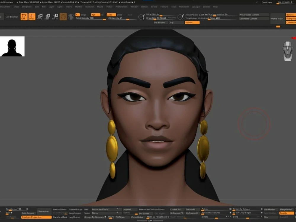The width and height of the screenshot is (296, 222).
Task: Click the XYZ axis icons on the Inflate slider
Action: pos(229,217)
